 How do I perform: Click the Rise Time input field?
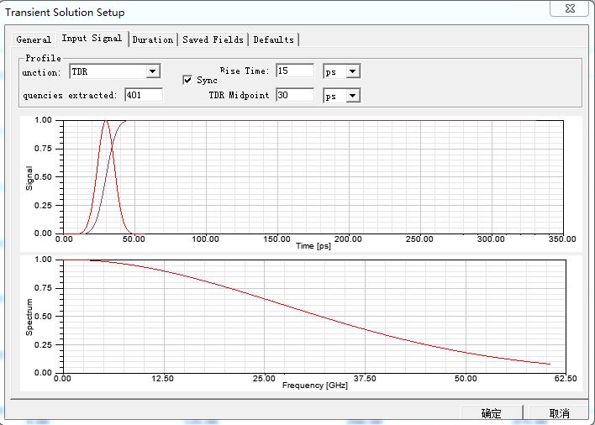(295, 71)
